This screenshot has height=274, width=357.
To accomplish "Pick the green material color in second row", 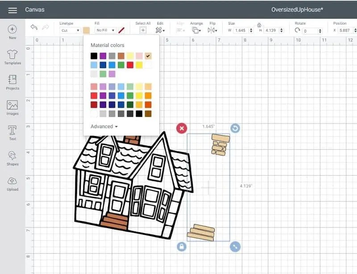I will tap(121, 65).
